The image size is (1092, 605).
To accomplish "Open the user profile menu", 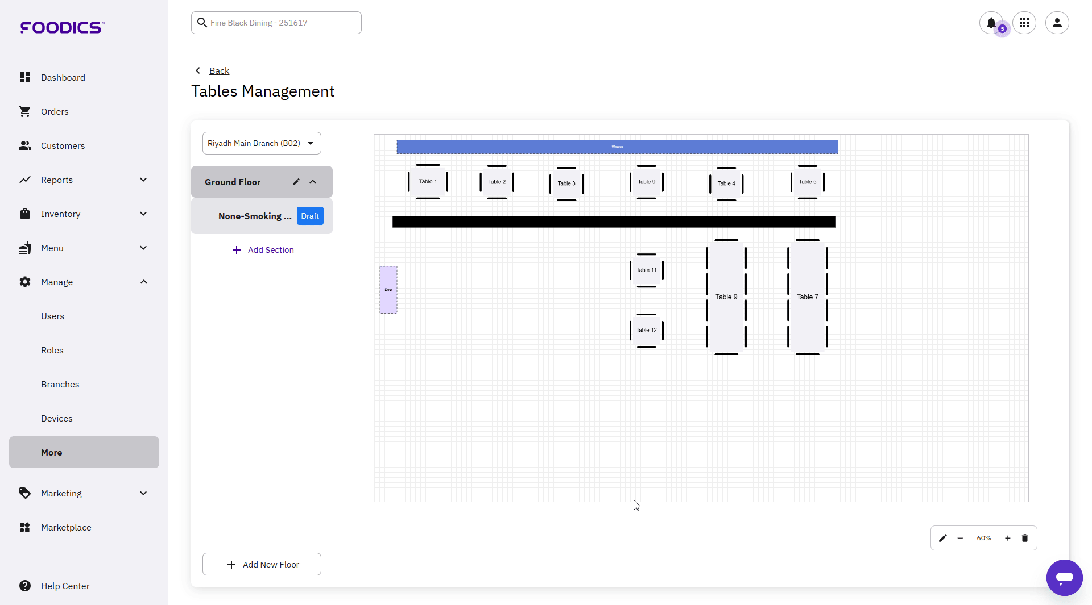I will tap(1057, 23).
